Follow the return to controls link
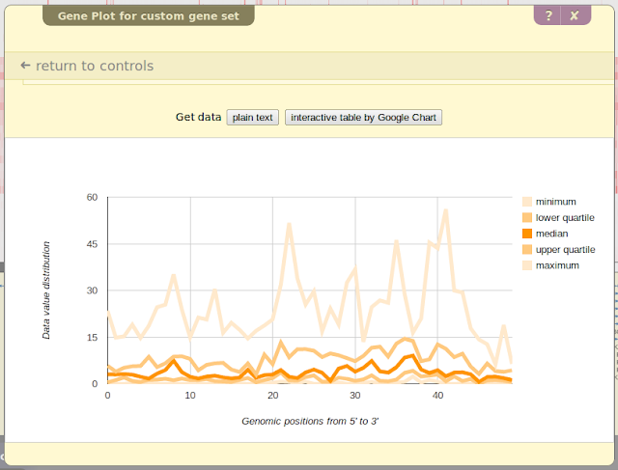 click(95, 66)
